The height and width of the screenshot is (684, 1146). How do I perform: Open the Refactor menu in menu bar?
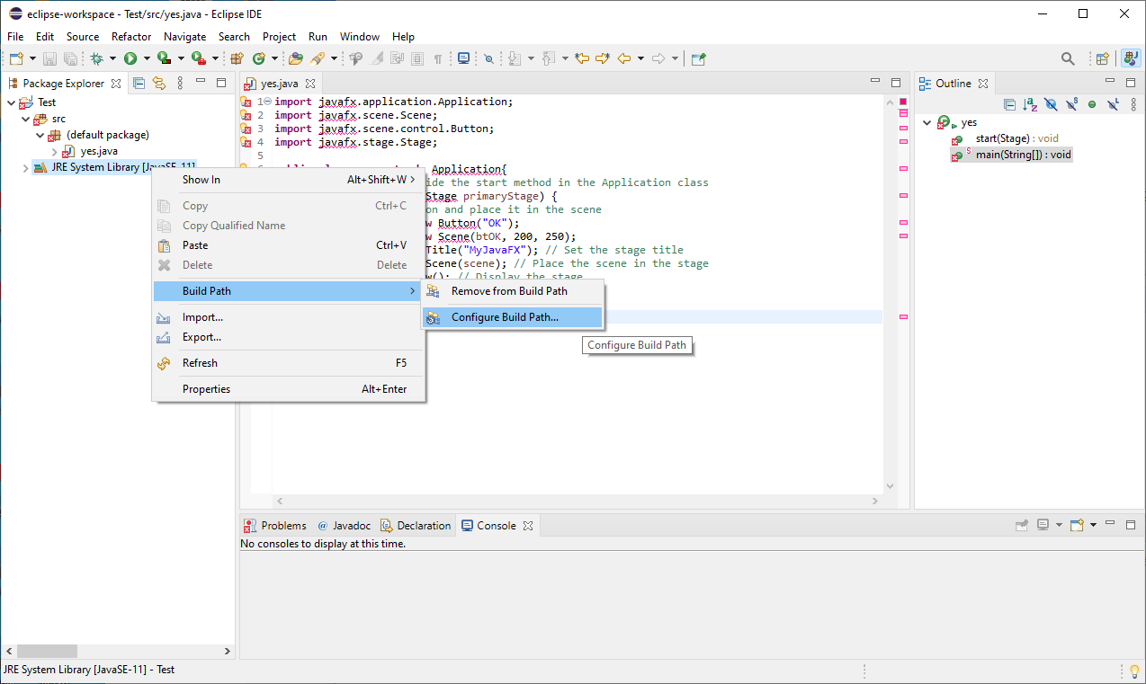[x=131, y=37]
